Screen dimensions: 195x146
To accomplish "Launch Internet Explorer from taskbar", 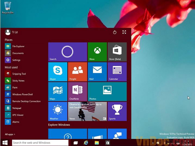I will 86,143.
